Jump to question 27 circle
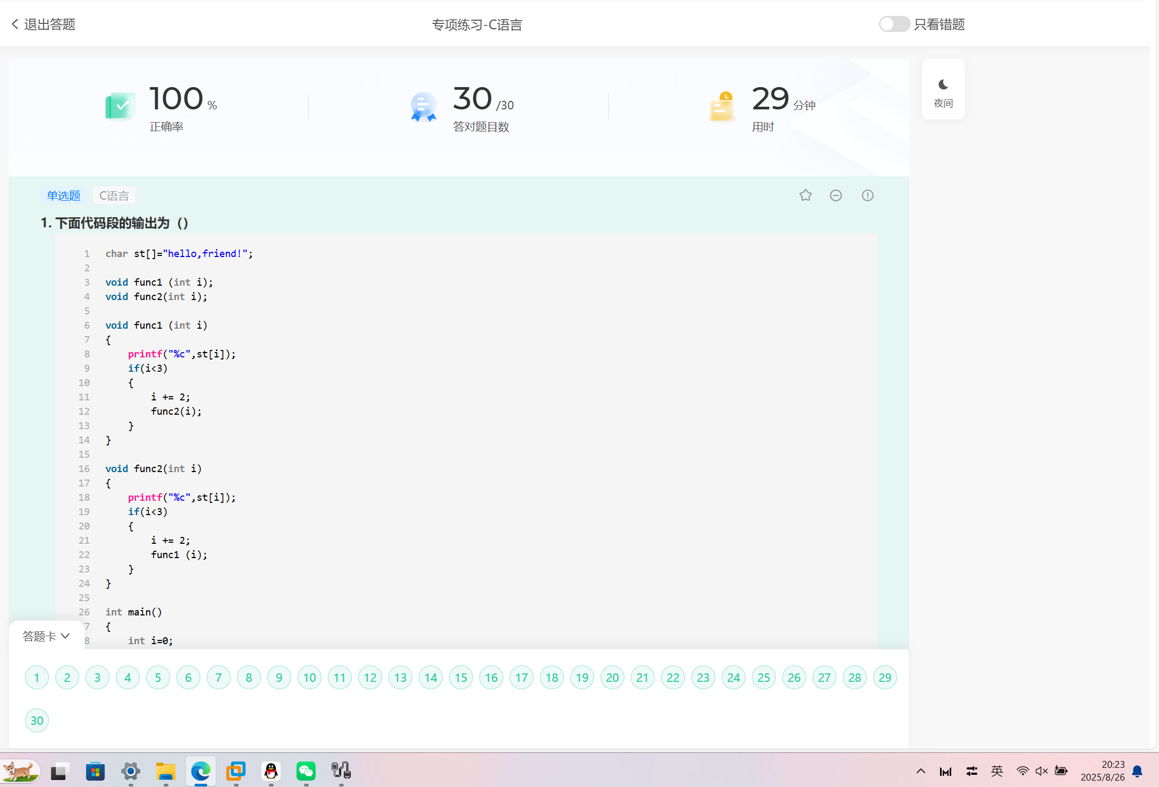Image resolution: width=1159 pixels, height=787 pixels. 824,678
